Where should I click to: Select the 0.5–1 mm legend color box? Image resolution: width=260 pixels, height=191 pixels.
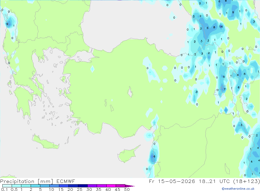(x=16, y=186)
